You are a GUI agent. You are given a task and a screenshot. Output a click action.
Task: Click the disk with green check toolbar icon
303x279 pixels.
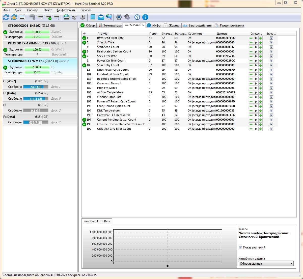tap(48, 17)
